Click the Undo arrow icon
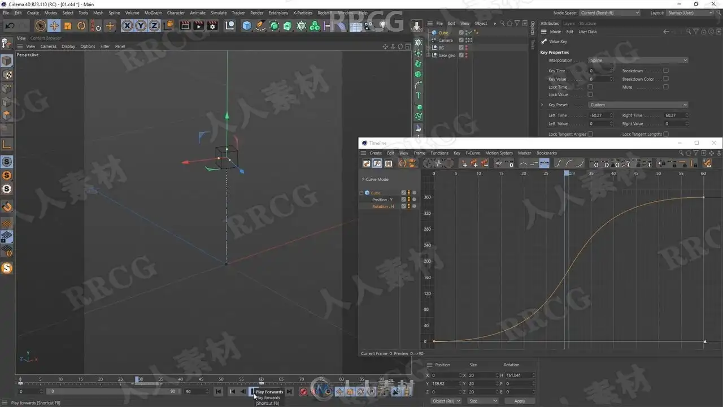 pos(10,25)
